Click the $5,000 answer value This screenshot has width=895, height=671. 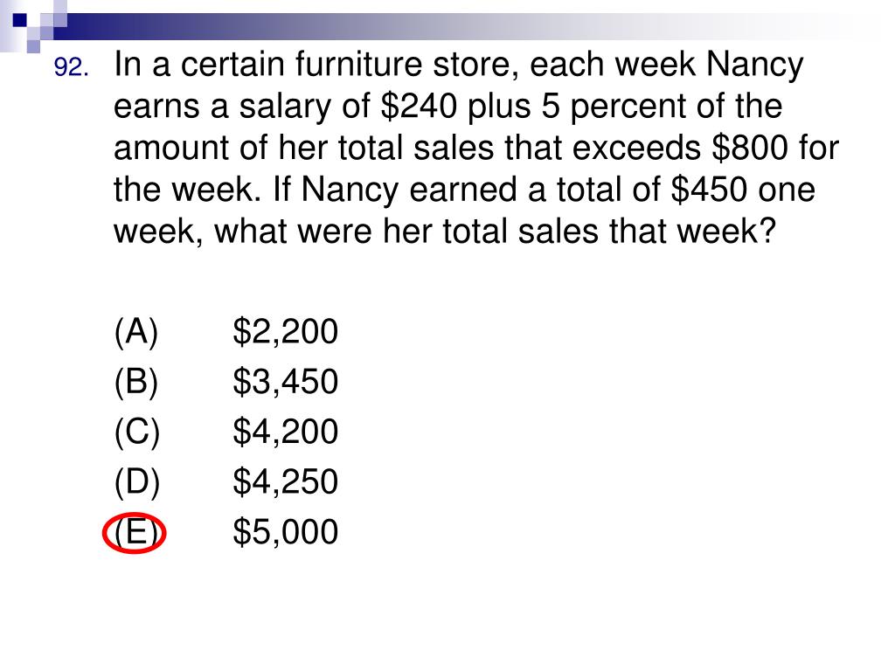286,532
